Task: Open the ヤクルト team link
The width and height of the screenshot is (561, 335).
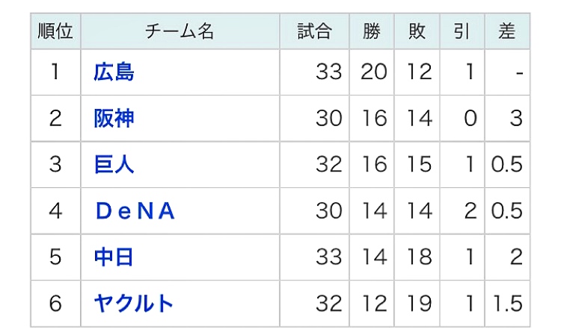Action: pos(134,304)
